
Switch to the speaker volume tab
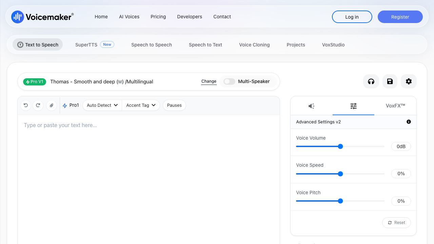pos(312,106)
